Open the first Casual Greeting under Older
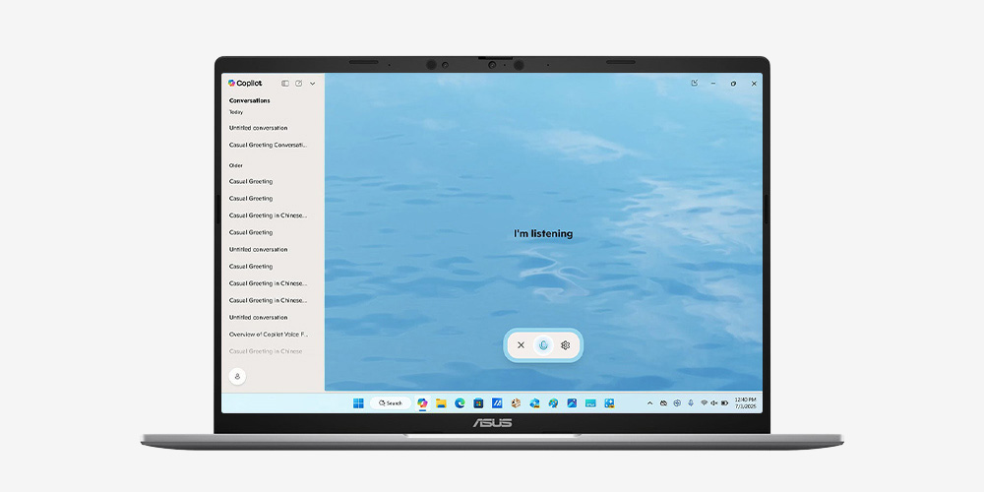The image size is (984, 492). coord(251,181)
